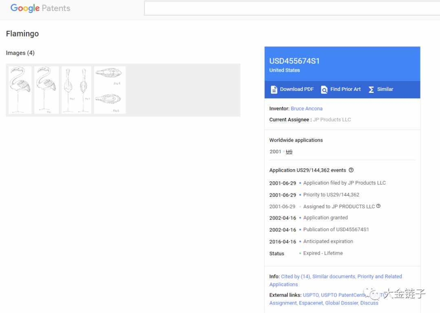Click current assignee JP Products LLC
The height and width of the screenshot is (313, 440).
tap(332, 119)
